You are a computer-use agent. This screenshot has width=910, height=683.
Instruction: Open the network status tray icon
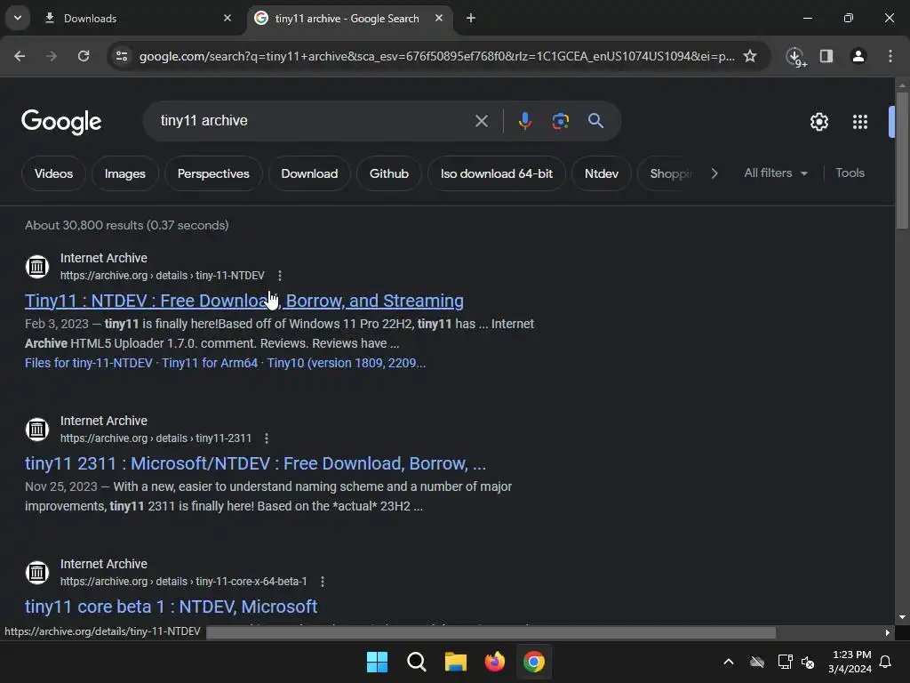point(786,662)
